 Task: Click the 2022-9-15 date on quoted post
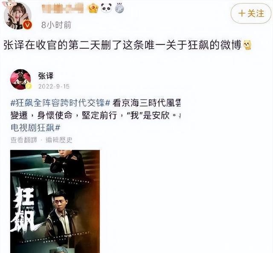(x=54, y=86)
